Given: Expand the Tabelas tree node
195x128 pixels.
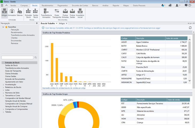Looking at the screenshot, I should [x=3, y=112].
